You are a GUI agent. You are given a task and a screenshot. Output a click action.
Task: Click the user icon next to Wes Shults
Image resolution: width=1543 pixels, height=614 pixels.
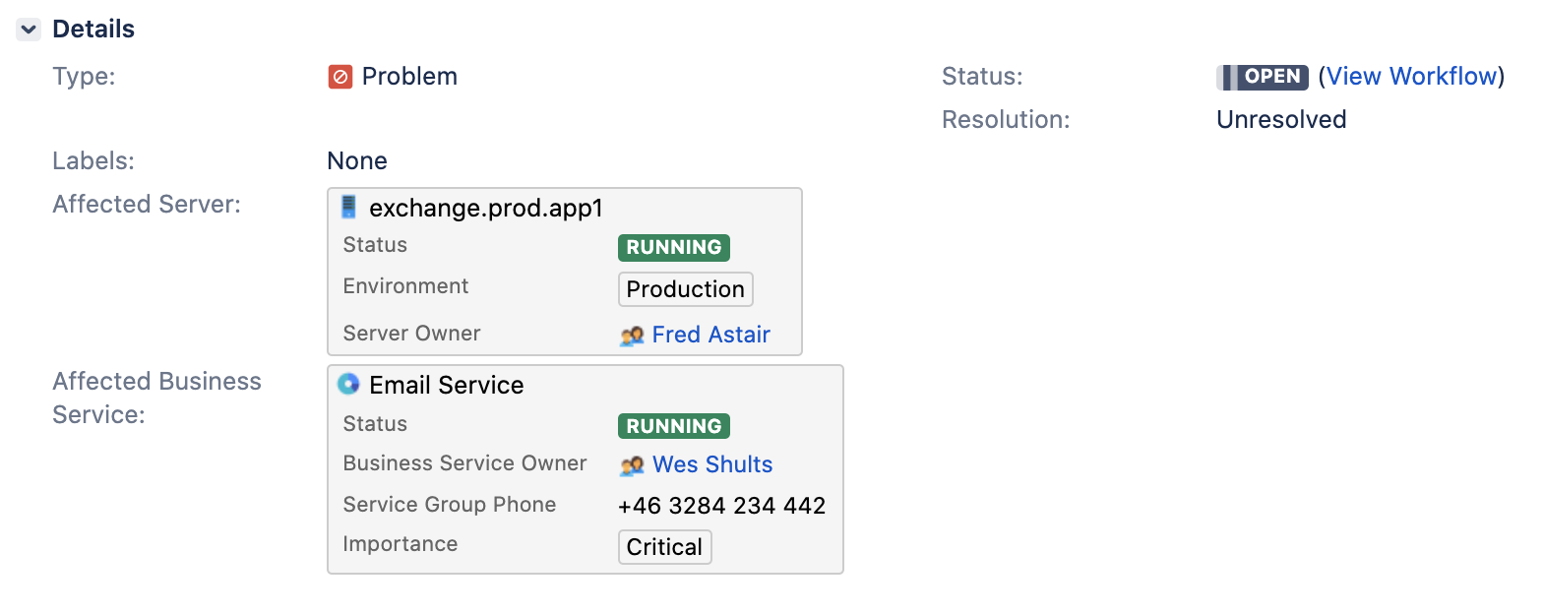[632, 465]
